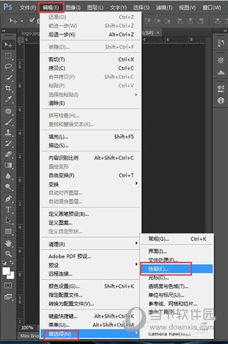Choose 界面(I)... preferences entry

[x=176, y=251]
